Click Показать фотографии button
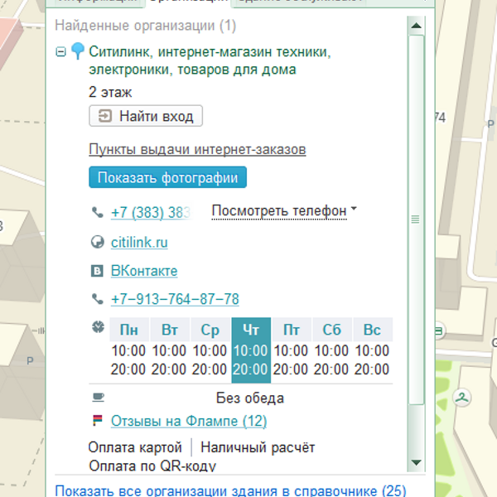Screen dimensions: 497x497 [x=167, y=177]
